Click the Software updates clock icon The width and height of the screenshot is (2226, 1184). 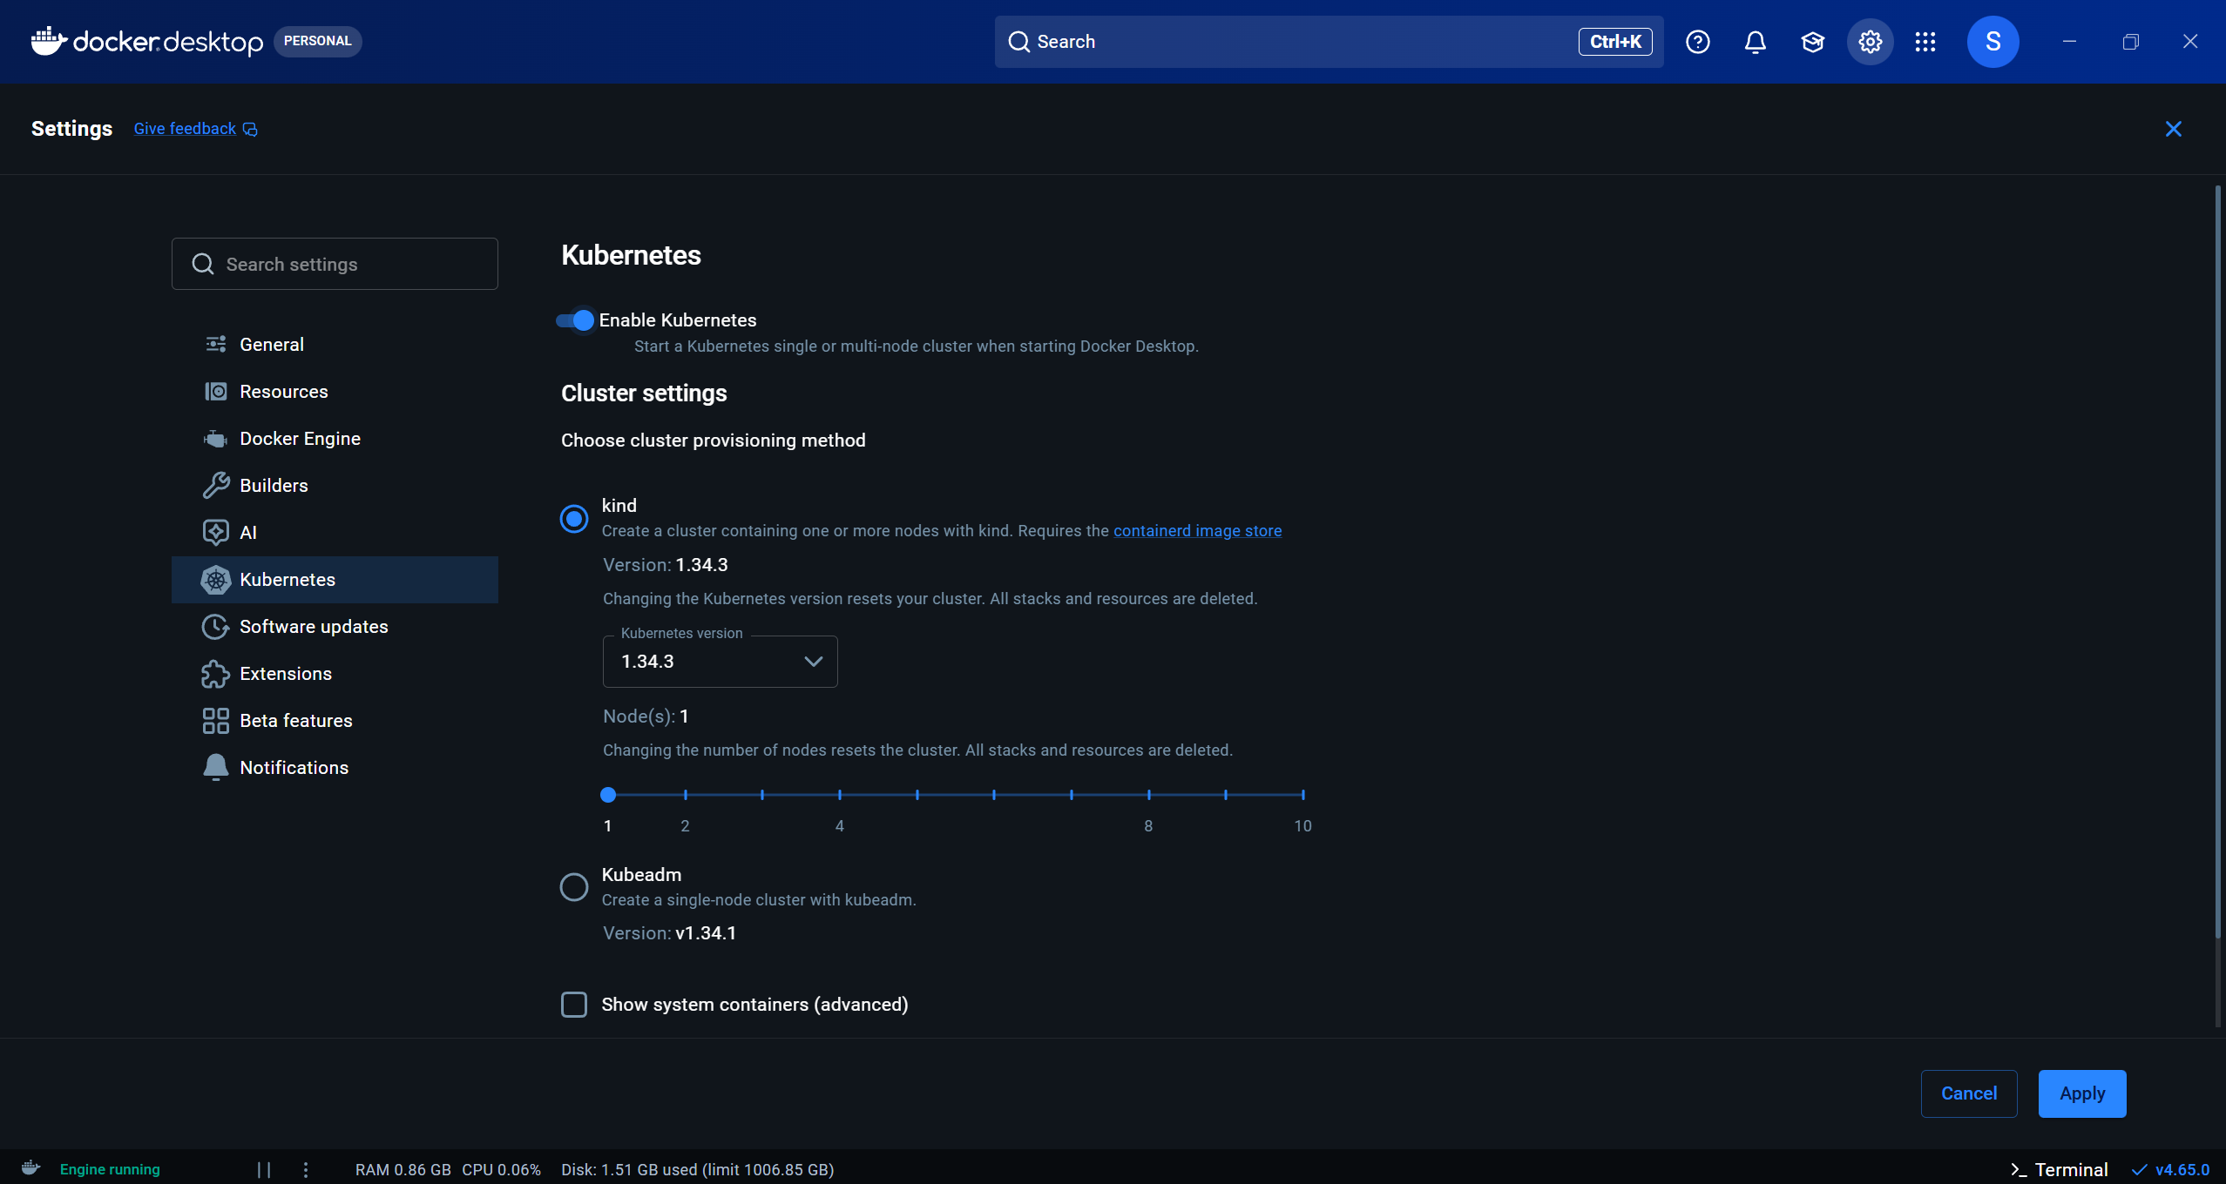pos(215,627)
